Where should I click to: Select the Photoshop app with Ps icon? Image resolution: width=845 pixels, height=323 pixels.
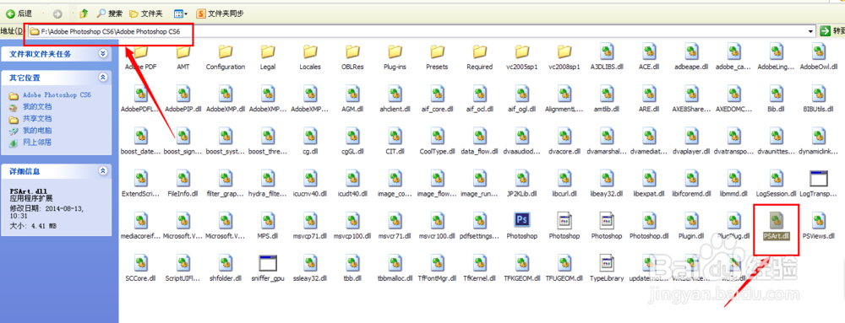coord(521,226)
